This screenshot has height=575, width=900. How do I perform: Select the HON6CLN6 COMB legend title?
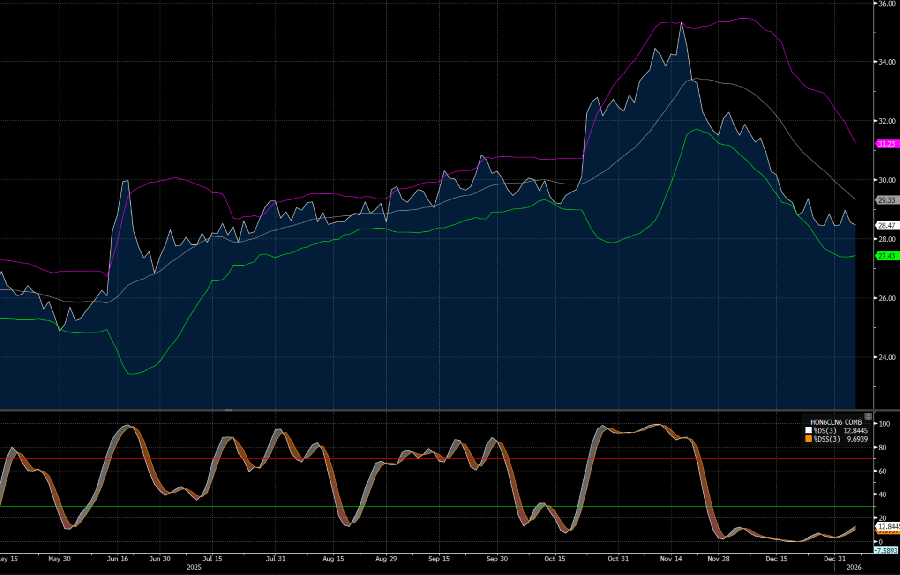pos(836,422)
